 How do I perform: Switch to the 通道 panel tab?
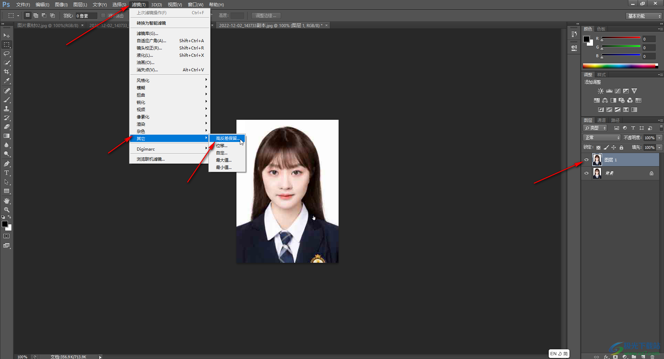point(601,120)
